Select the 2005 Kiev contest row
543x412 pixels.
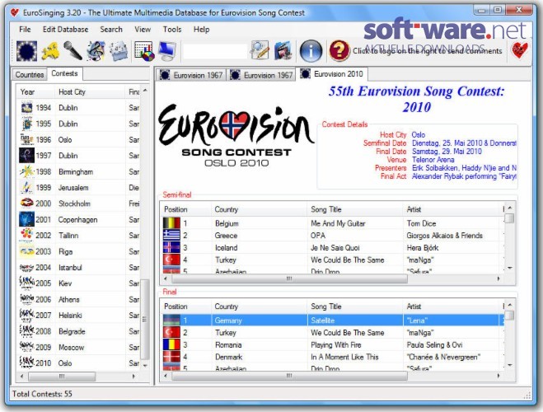[79, 283]
